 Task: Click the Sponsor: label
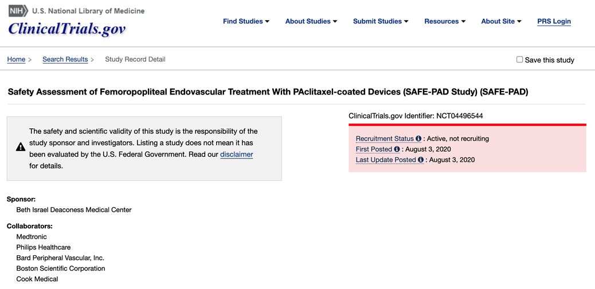click(x=21, y=199)
